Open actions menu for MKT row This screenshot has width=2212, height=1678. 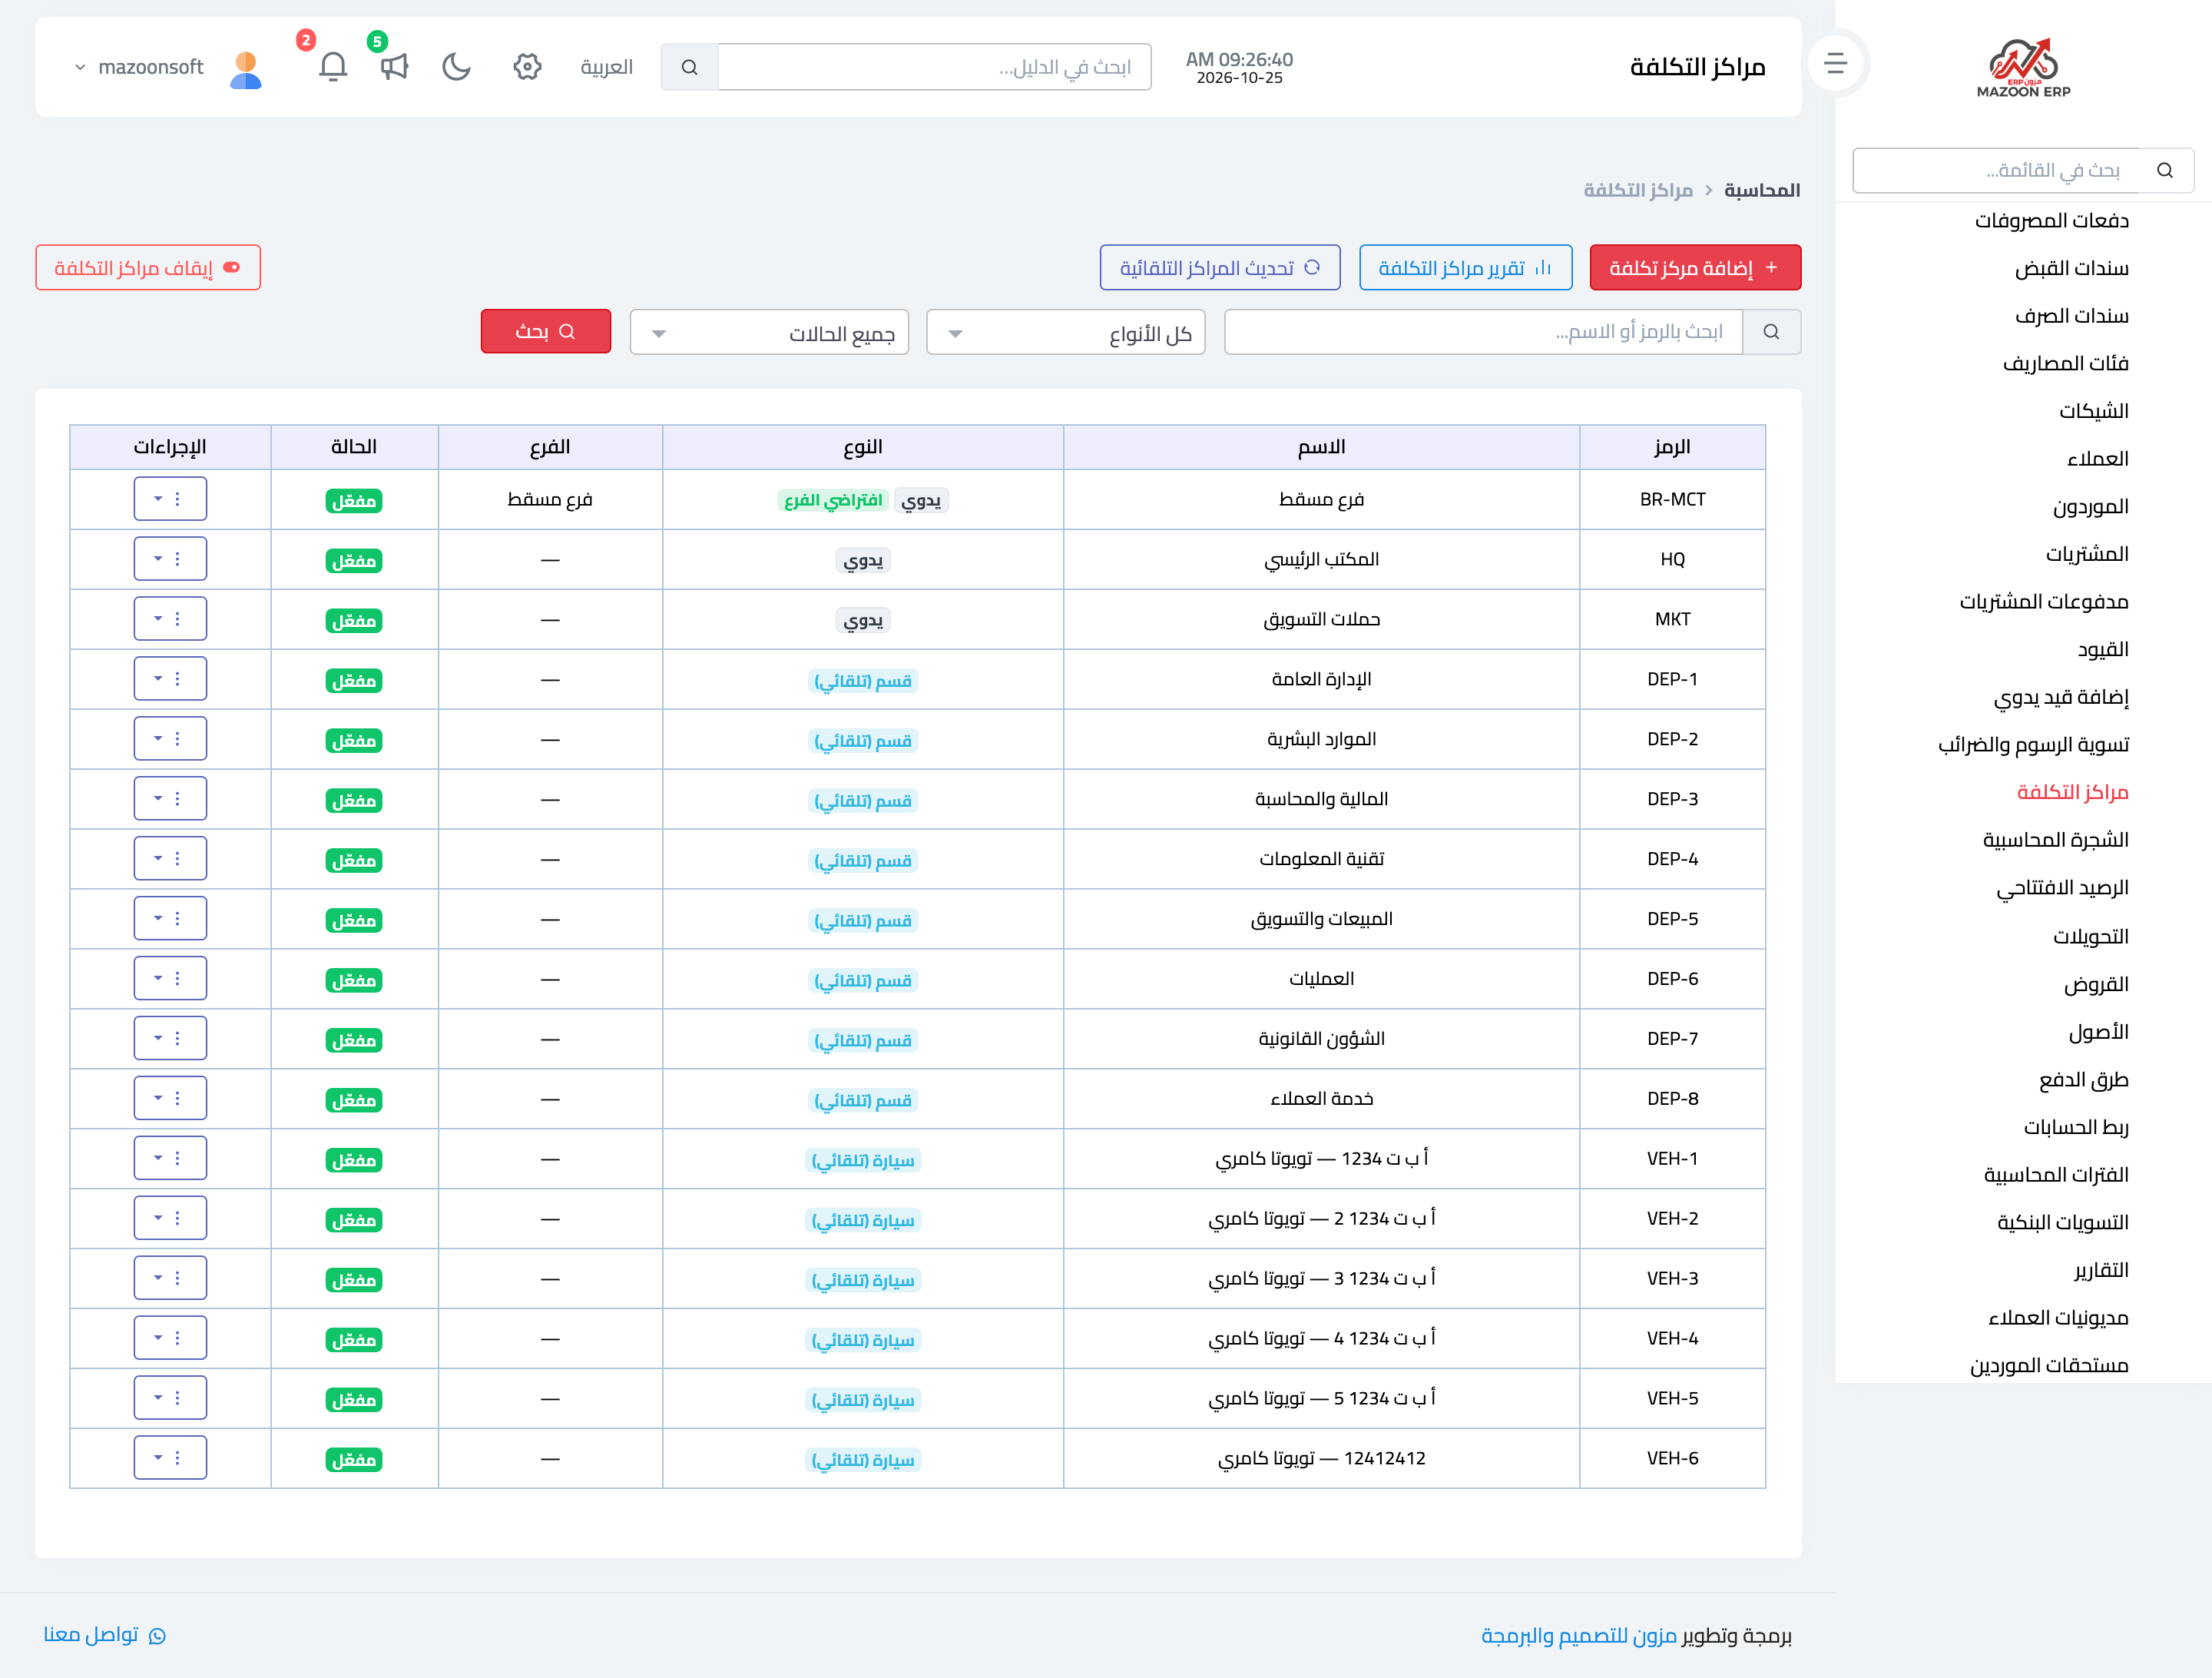pos(170,618)
